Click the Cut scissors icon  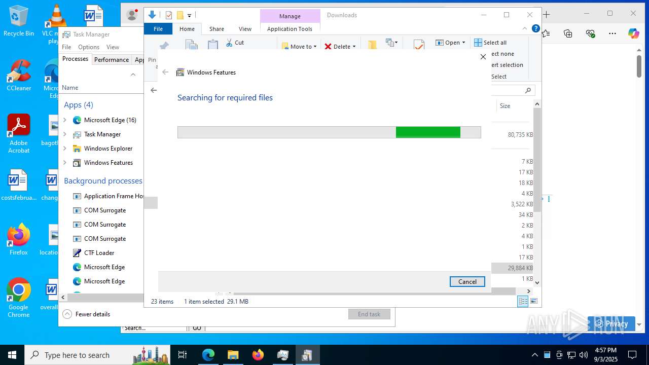(x=229, y=43)
